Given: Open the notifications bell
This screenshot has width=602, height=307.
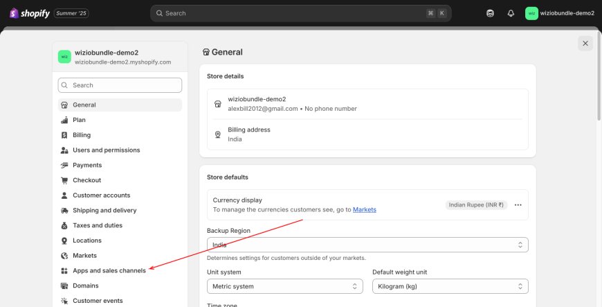Looking at the screenshot, I should point(511,13).
